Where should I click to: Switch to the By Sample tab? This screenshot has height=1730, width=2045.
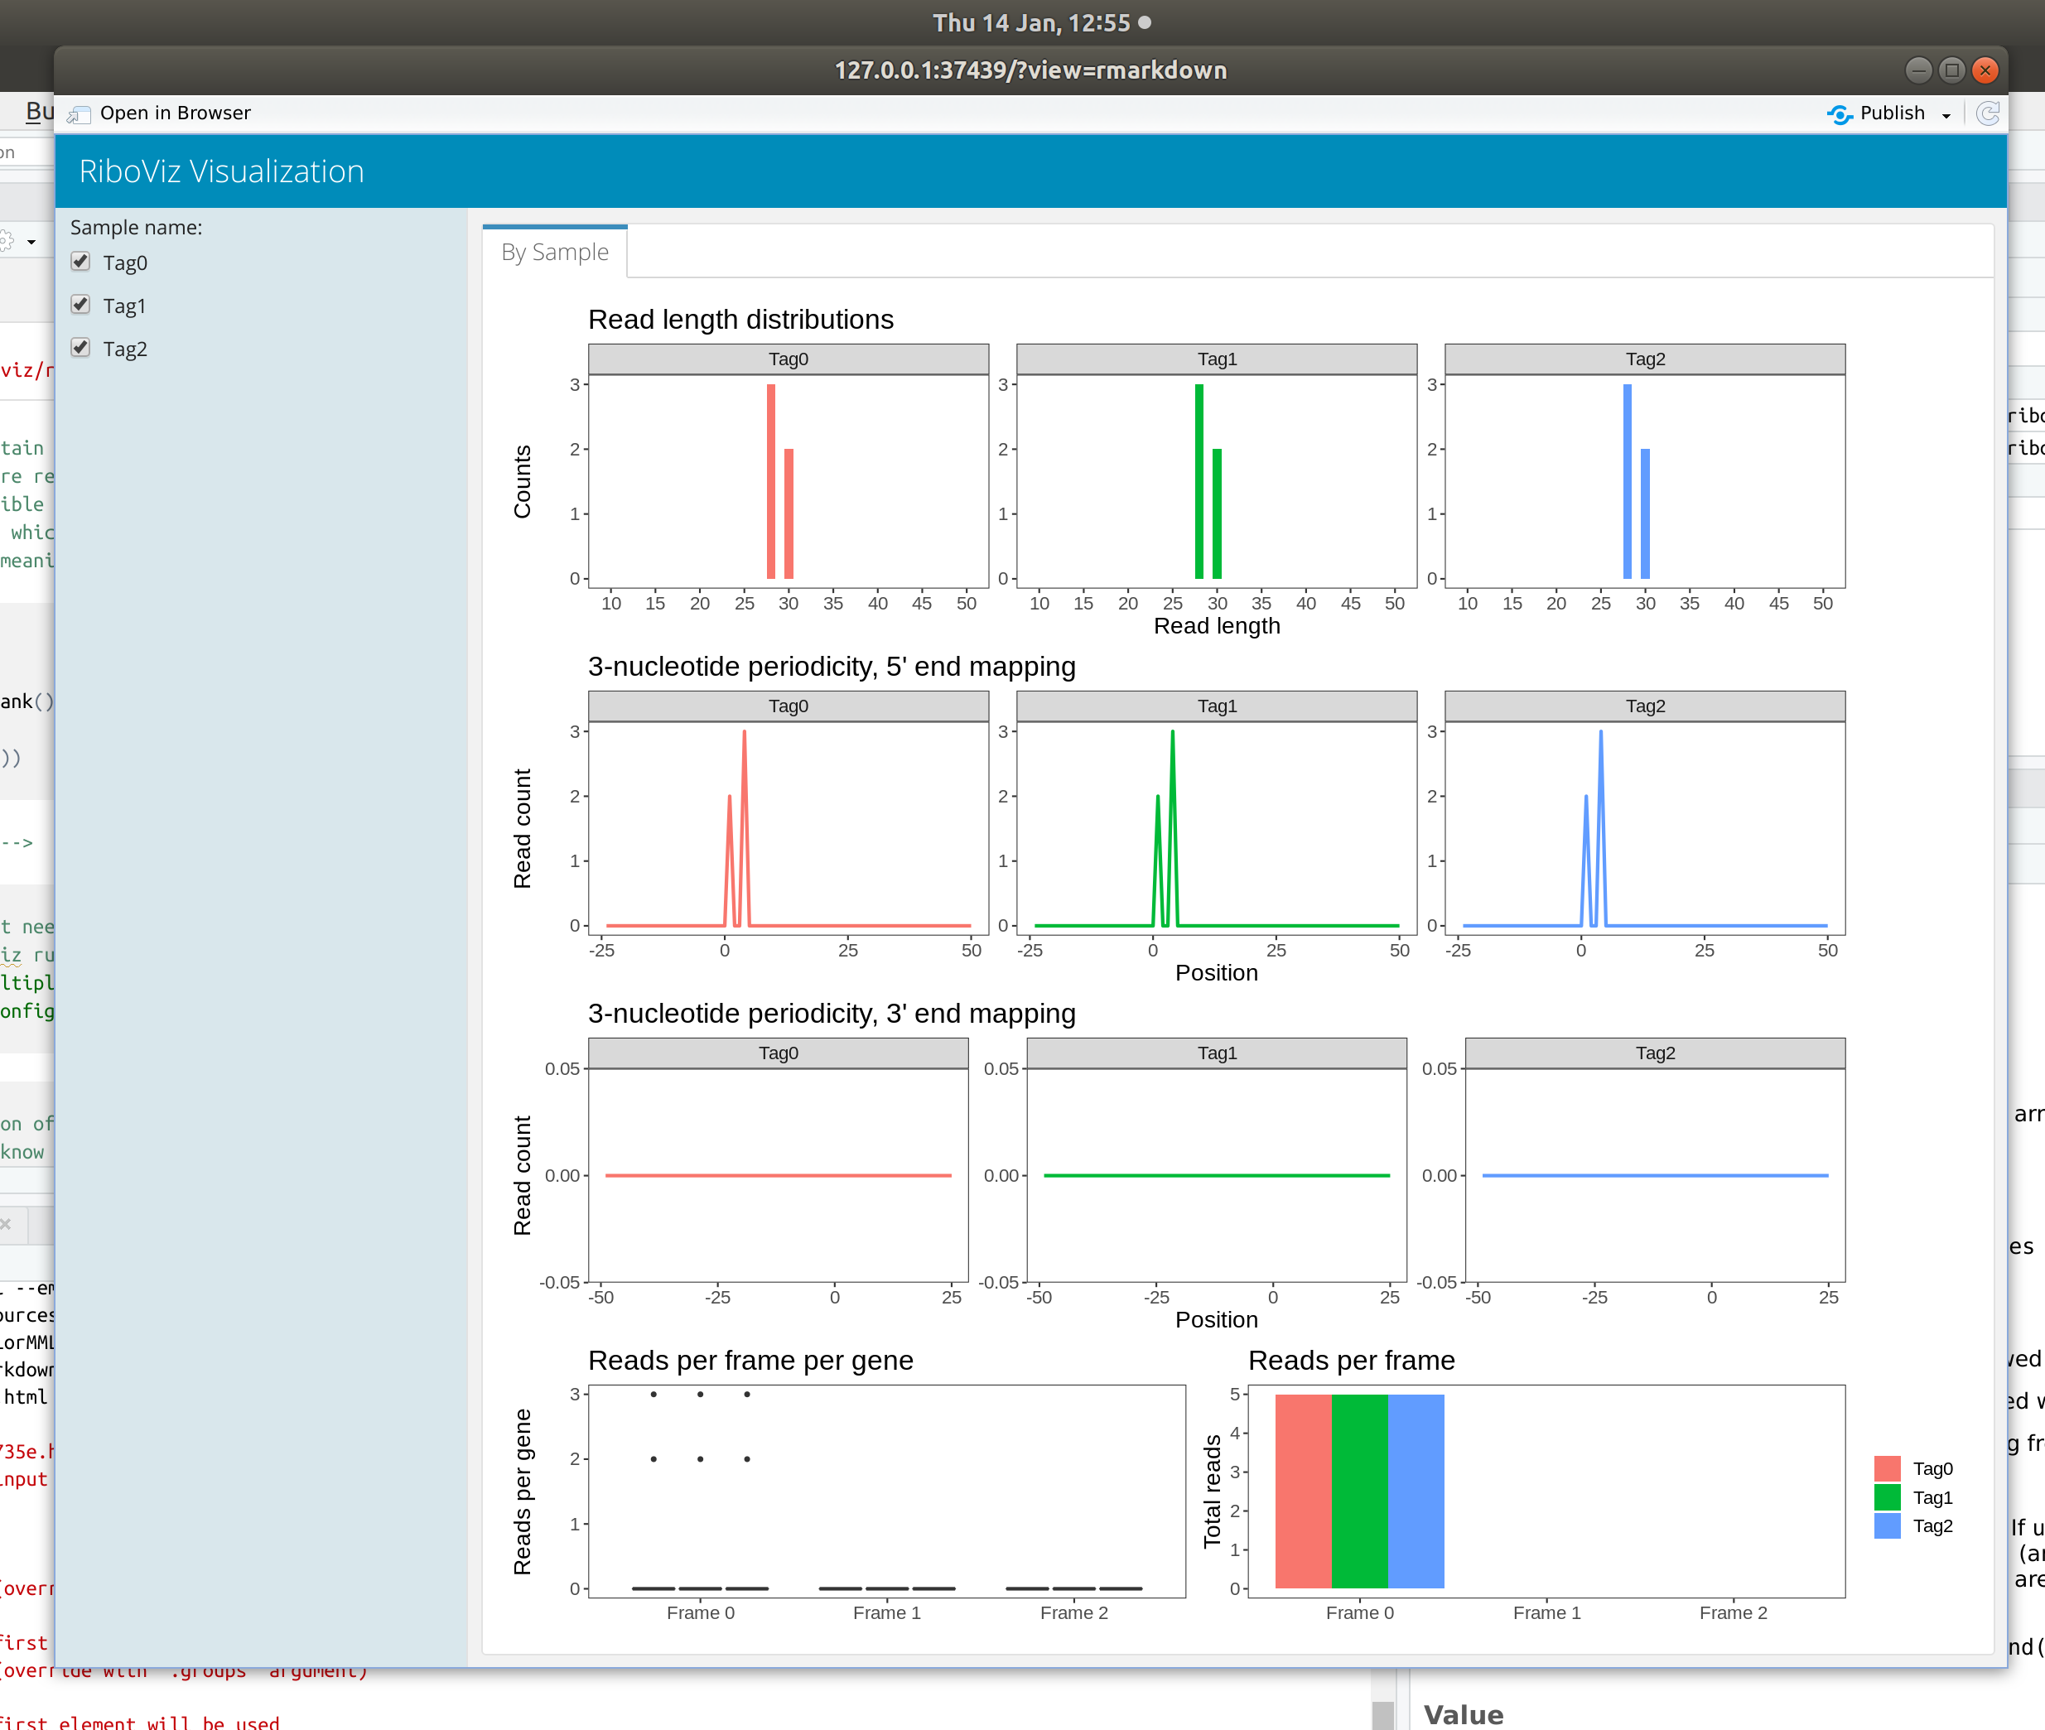pos(554,251)
